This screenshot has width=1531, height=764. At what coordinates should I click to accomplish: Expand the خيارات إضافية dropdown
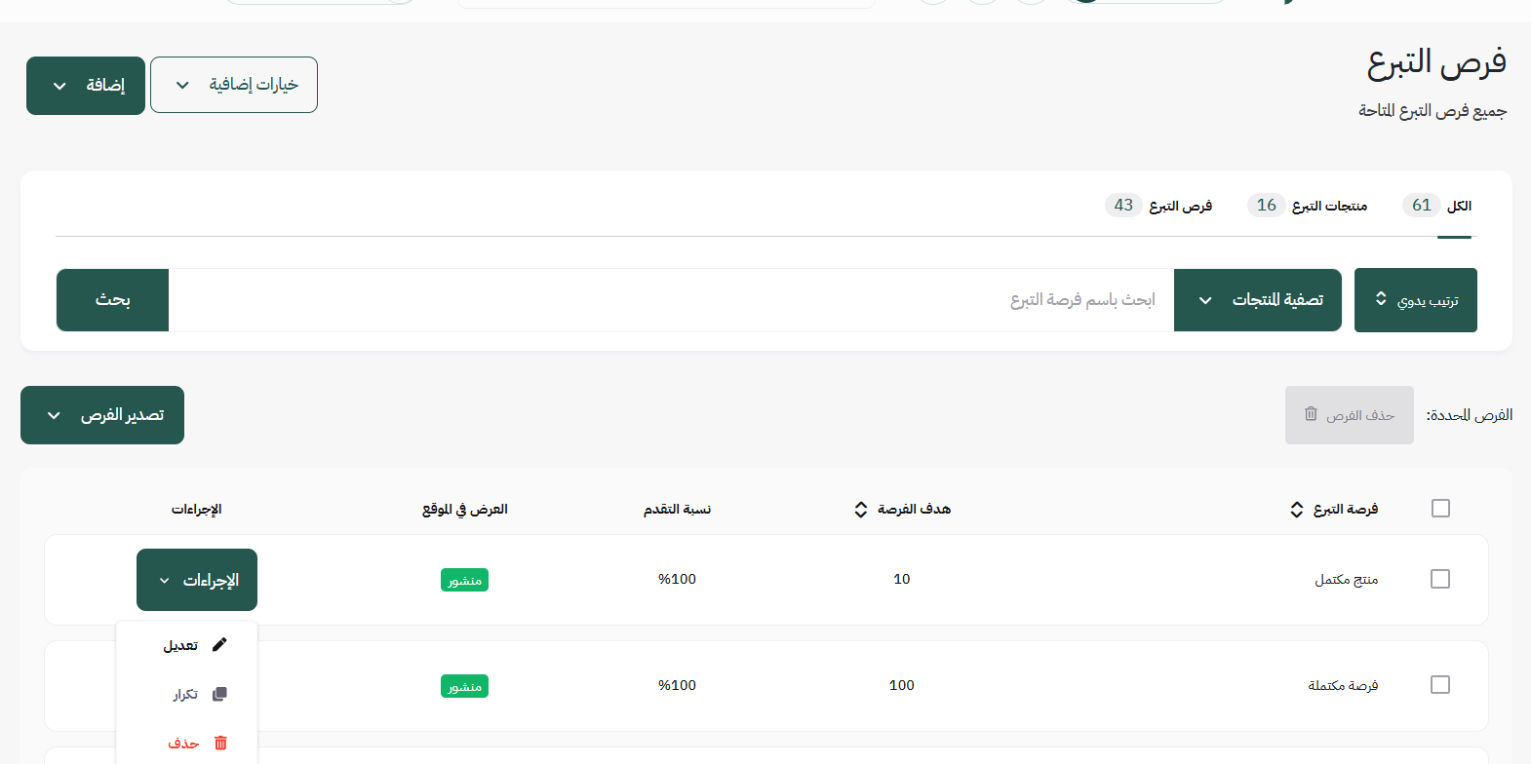pos(234,85)
